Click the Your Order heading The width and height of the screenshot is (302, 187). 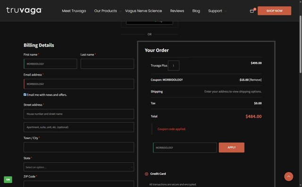pos(157,51)
